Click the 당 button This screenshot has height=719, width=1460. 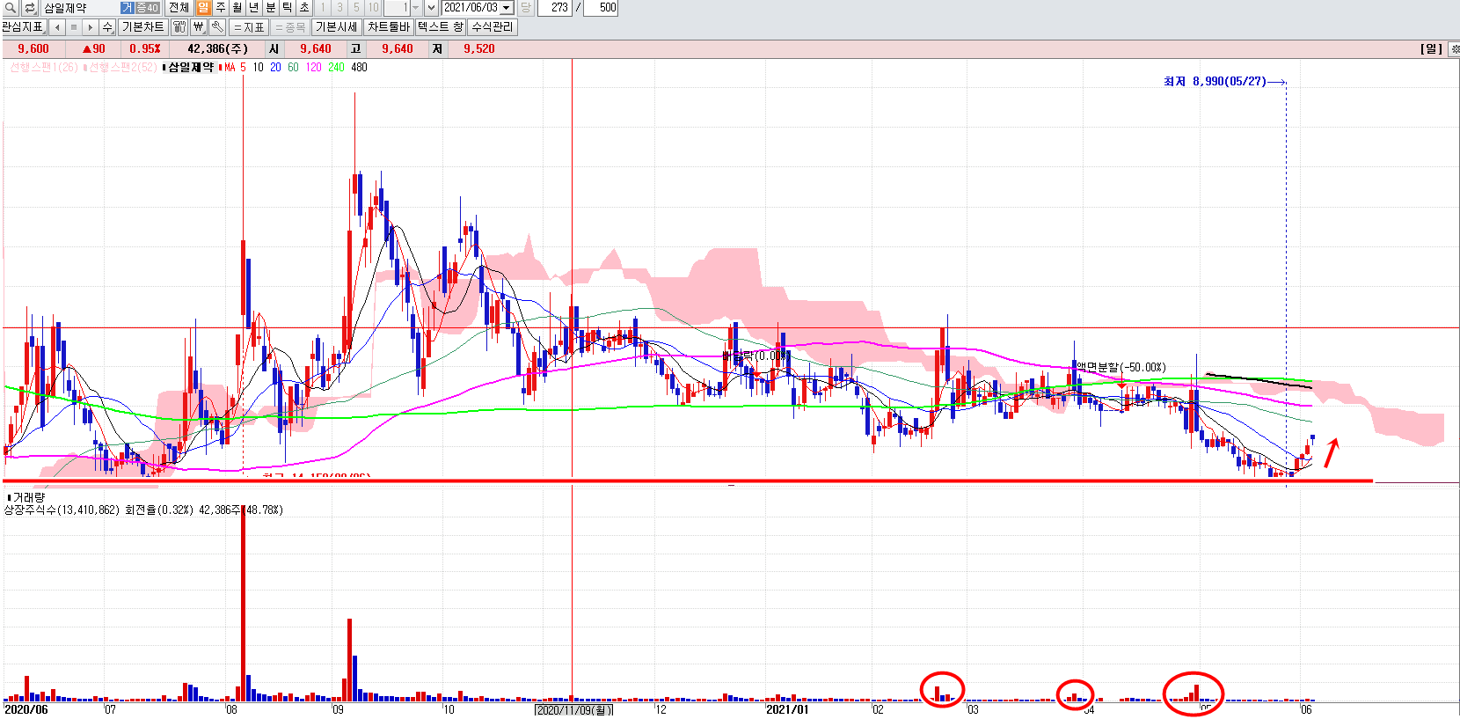click(525, 7)
